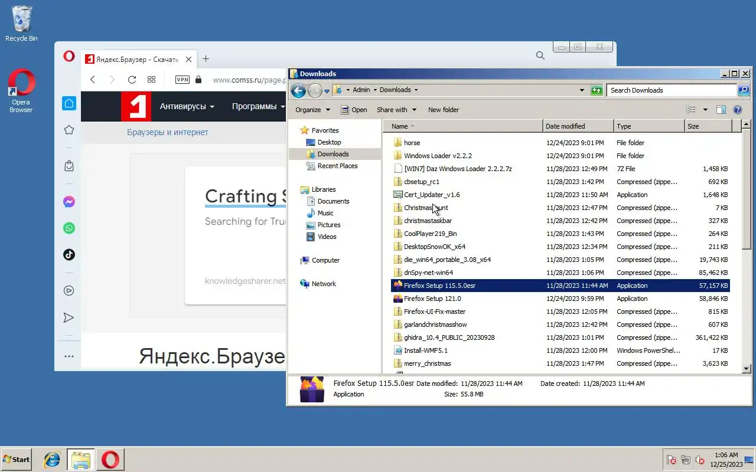This screenshot has height=472, width=756.
Task: Go back in Explorer Downloads window
Action: coord(298,90)
